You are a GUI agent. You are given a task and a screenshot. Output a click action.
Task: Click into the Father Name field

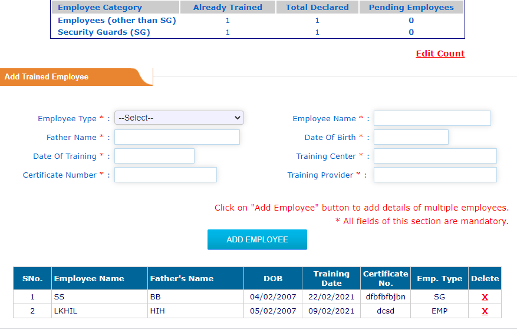[x=177, y=137]
